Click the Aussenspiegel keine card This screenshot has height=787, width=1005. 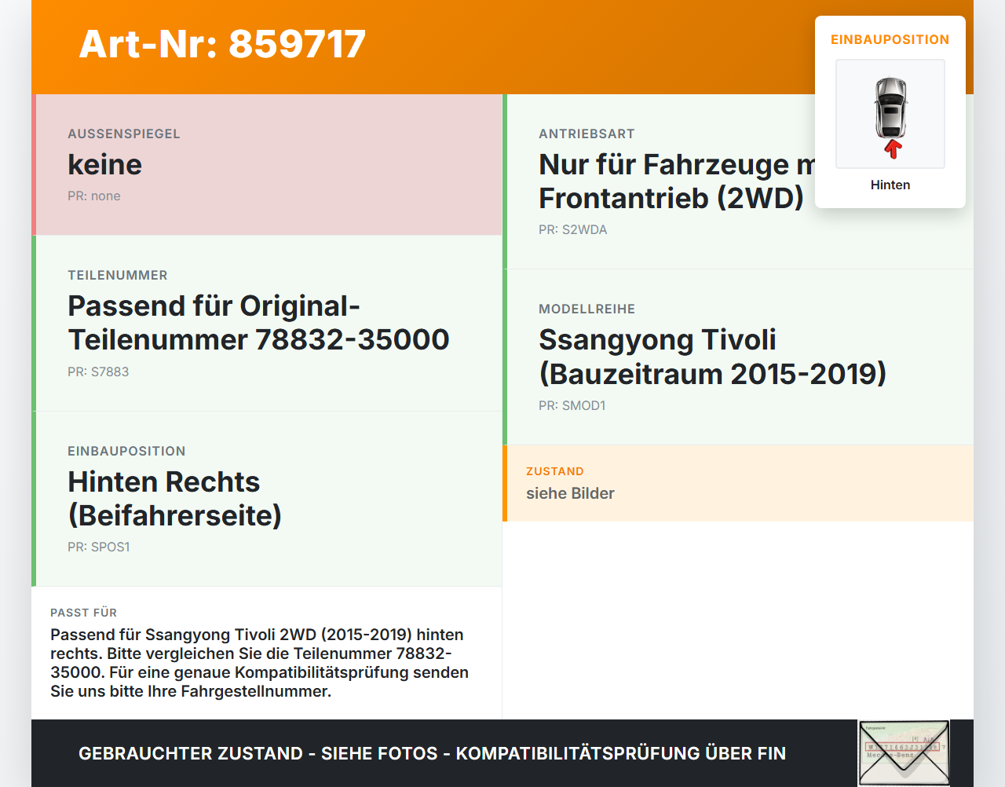tap(267, 165)
